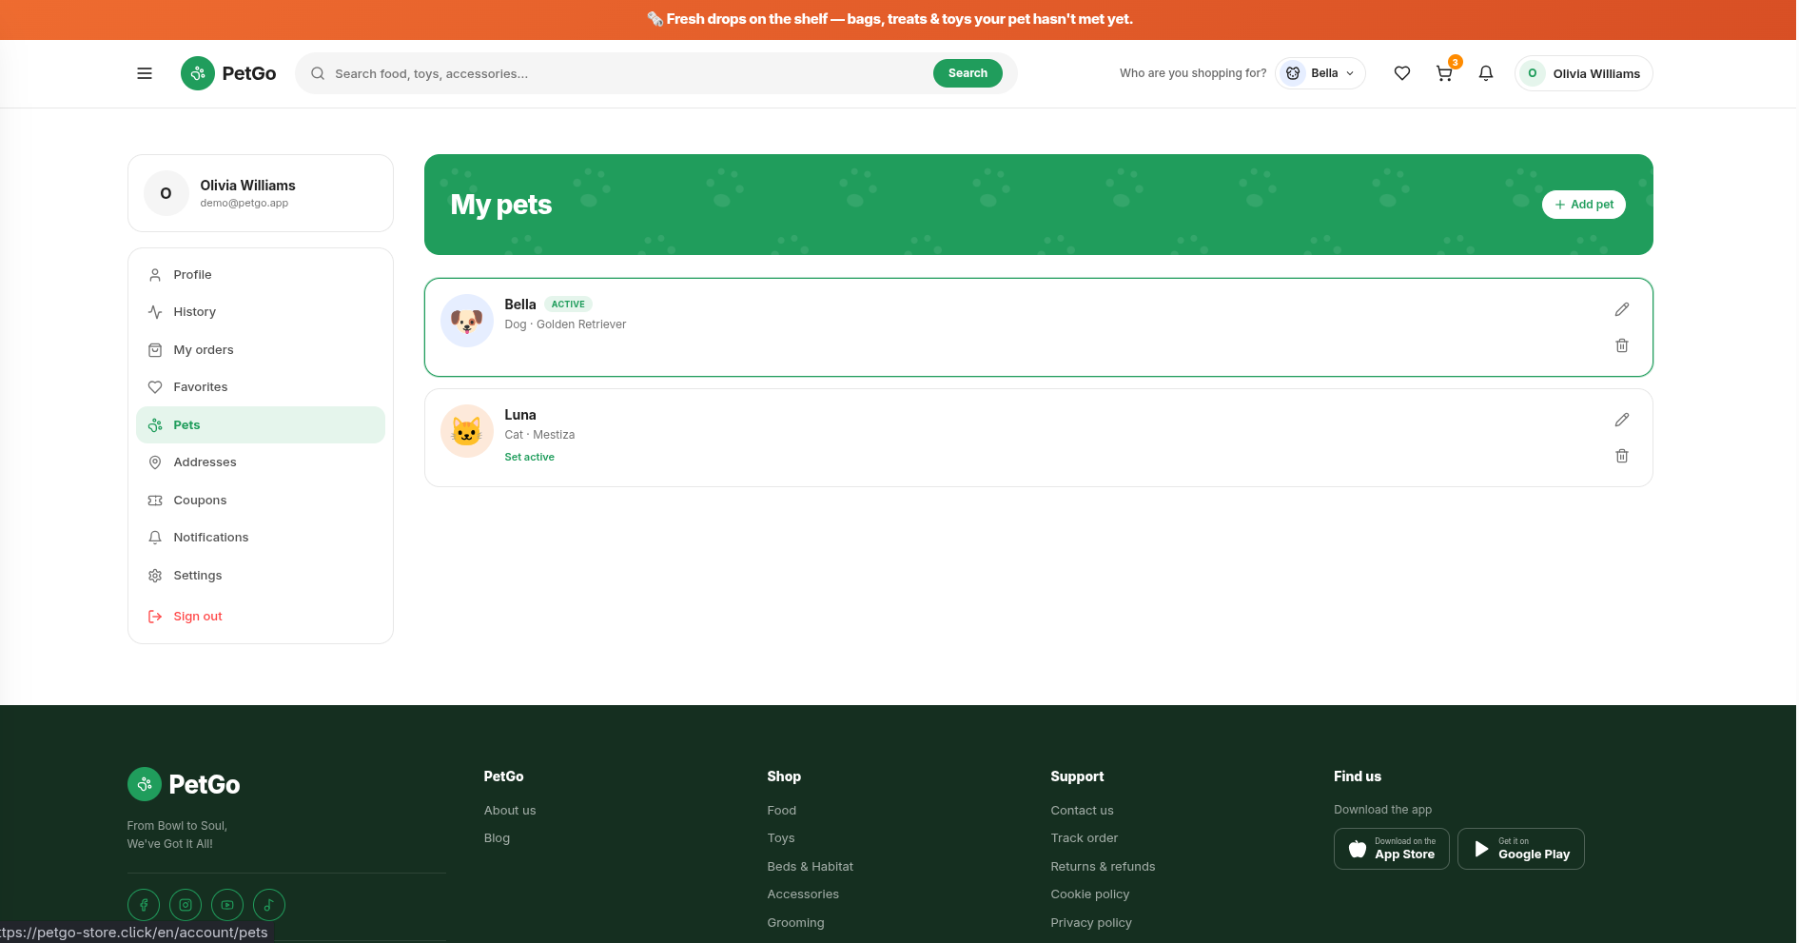1799x943 pixels.
Task: Open Addresses in sidebar
Action: click(261, 462)
